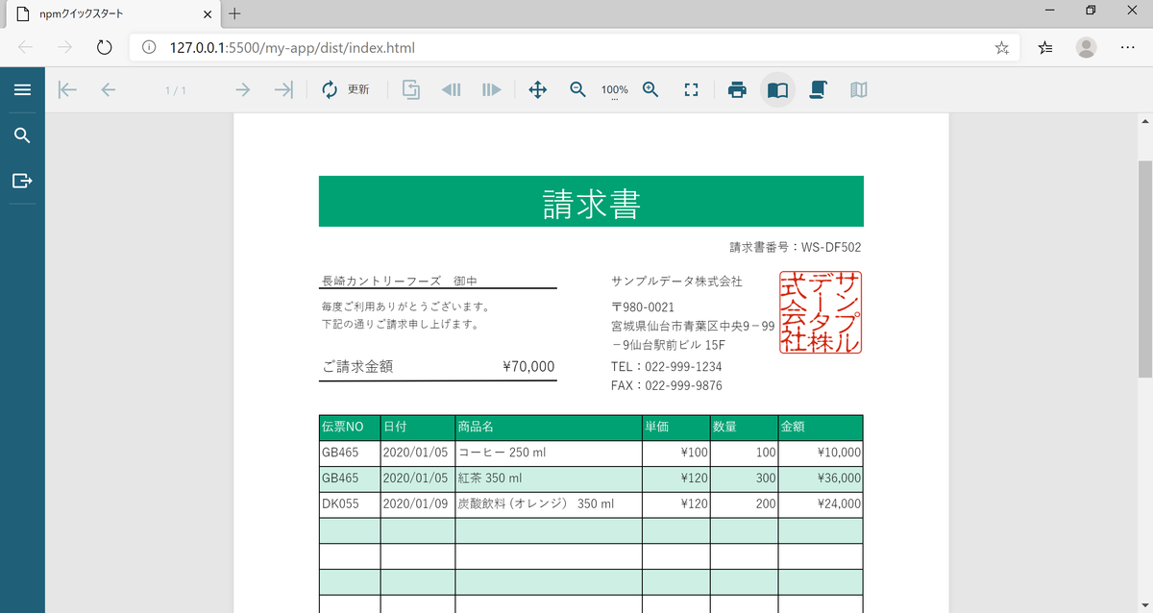
Task: Click scrollbar up arrow
Action: point(1144,120)
